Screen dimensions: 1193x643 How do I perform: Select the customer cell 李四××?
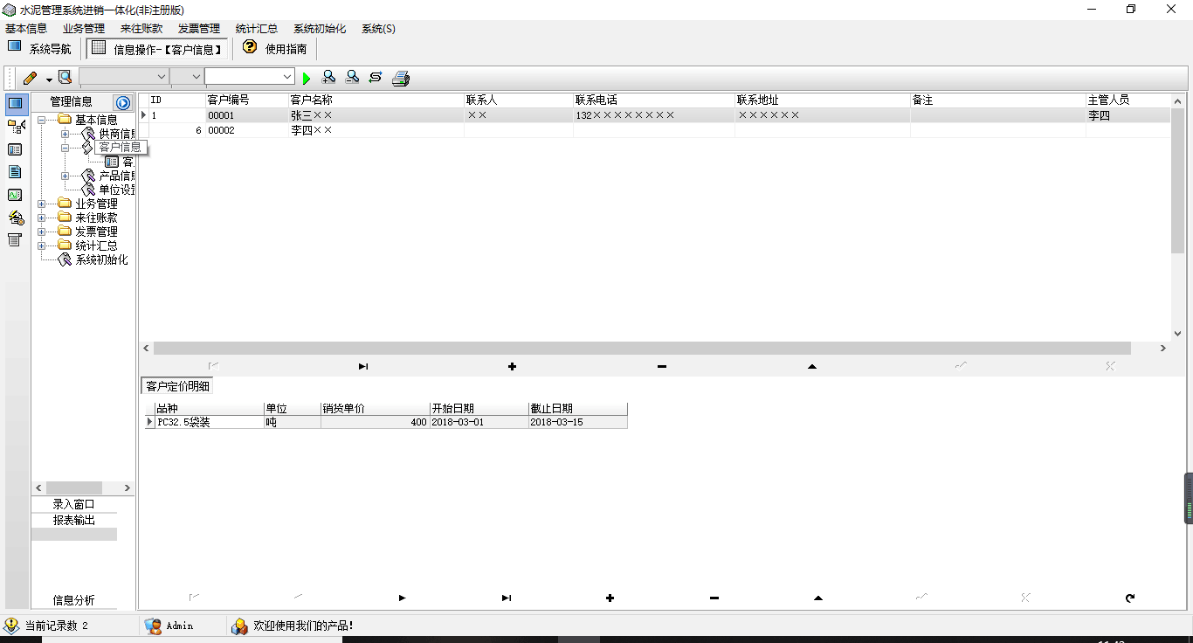point(376,130)
